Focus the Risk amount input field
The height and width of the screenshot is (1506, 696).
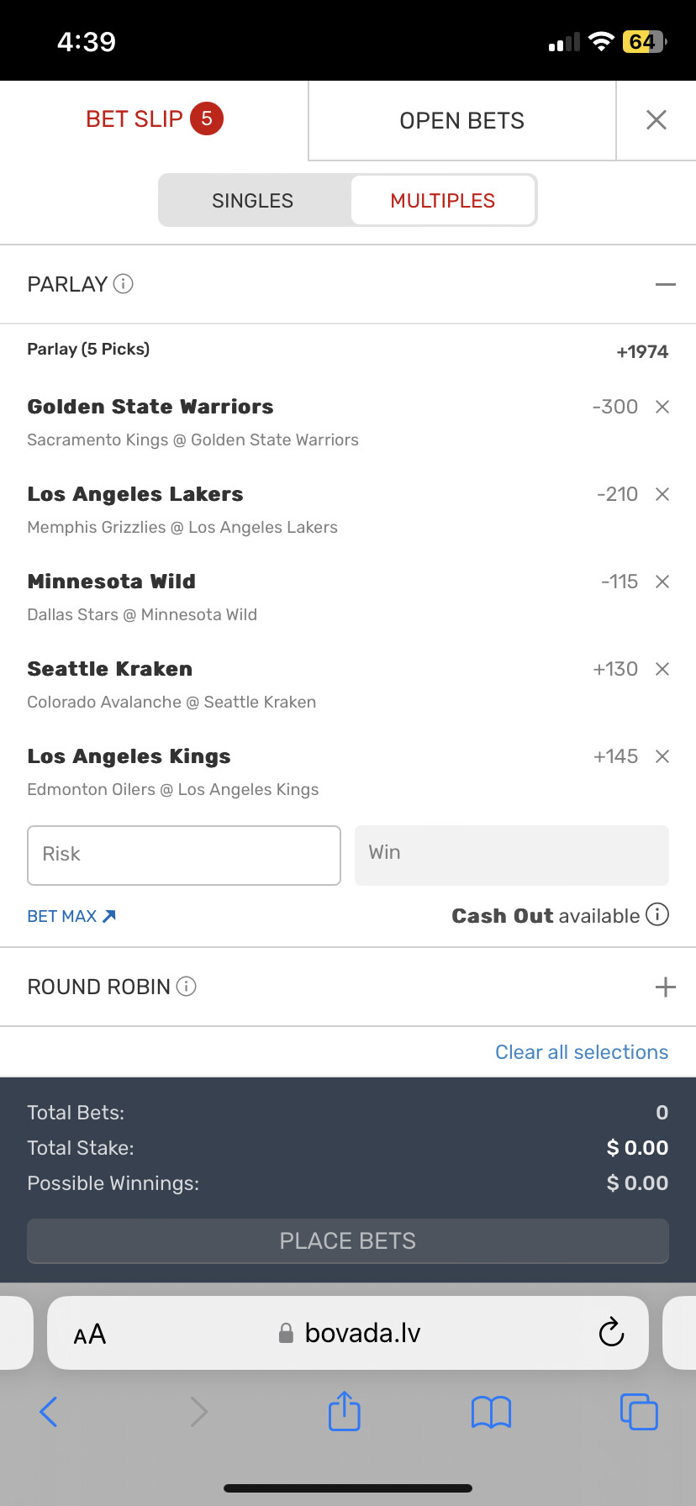tap(184, 855)
